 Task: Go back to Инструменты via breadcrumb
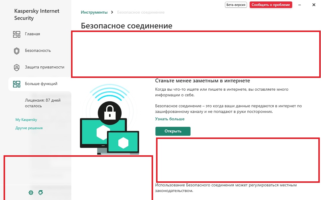tap(94, 12)
